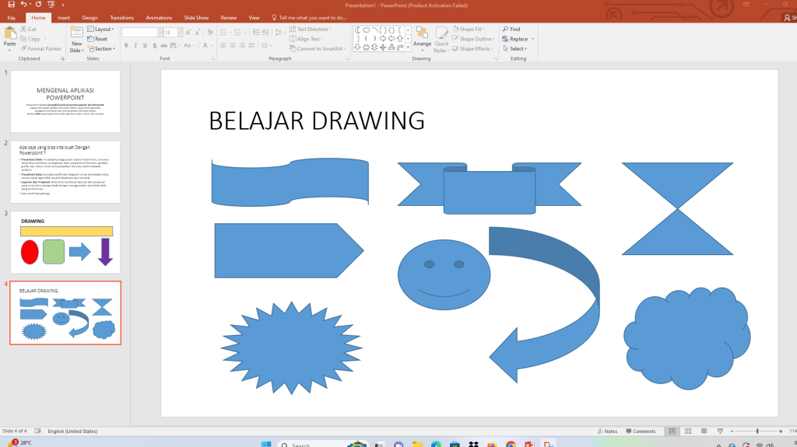
Task: Click the zoom slider in status bar
Action: [757, 431]
